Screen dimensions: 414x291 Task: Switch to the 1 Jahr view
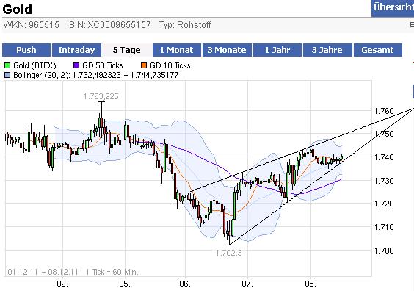point(277,50)
